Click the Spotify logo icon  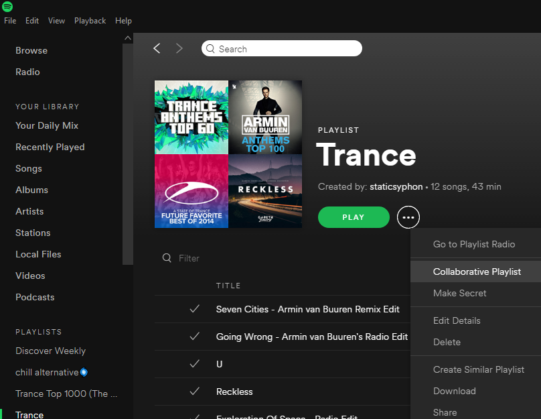click(8, 7)
